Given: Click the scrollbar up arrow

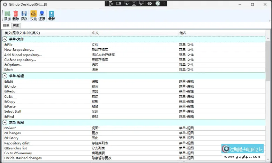Looking at the screenshot, I should pyautogui.click(x=268, y=38).
